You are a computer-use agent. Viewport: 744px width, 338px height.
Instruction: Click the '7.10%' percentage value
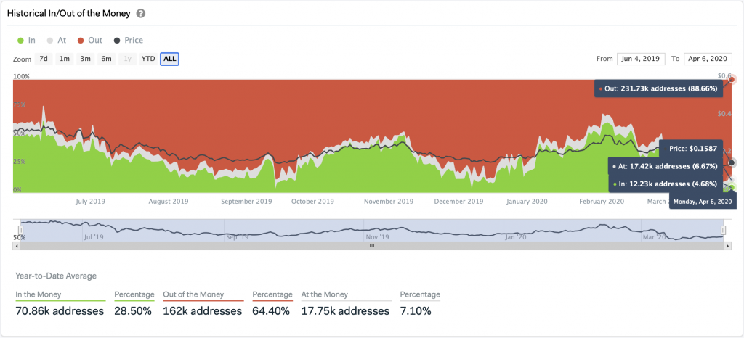tap(416, 311)
